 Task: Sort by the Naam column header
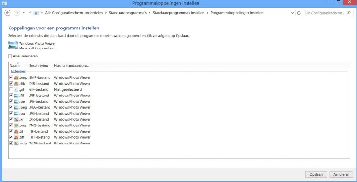[x=15, y=66]
